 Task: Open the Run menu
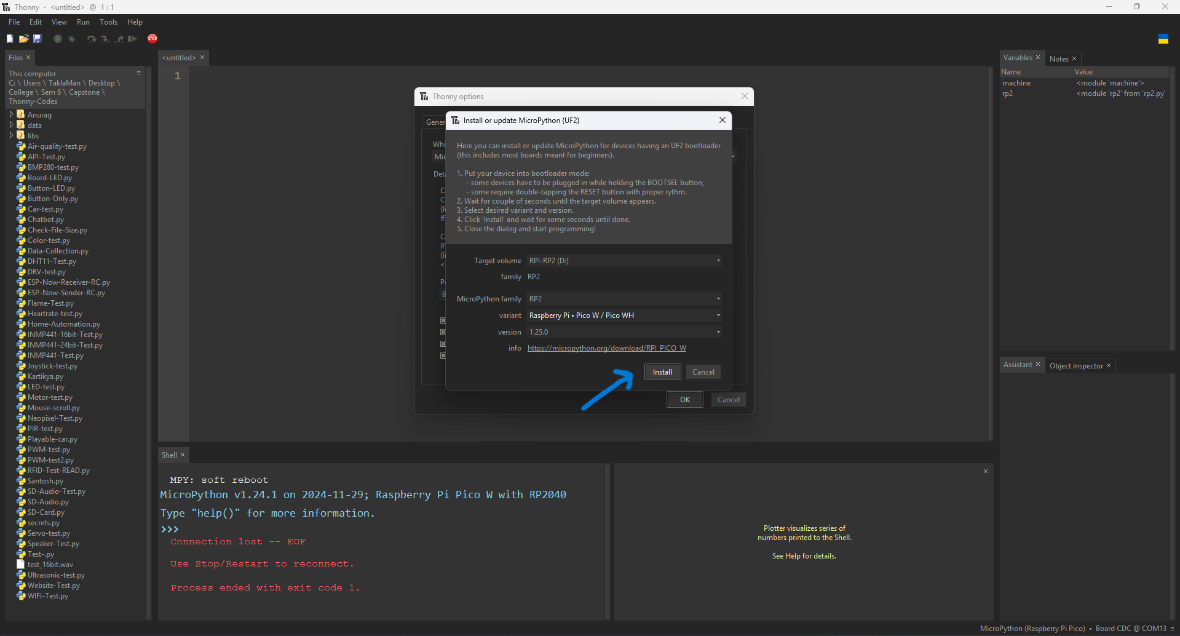(x=83, y=22)
